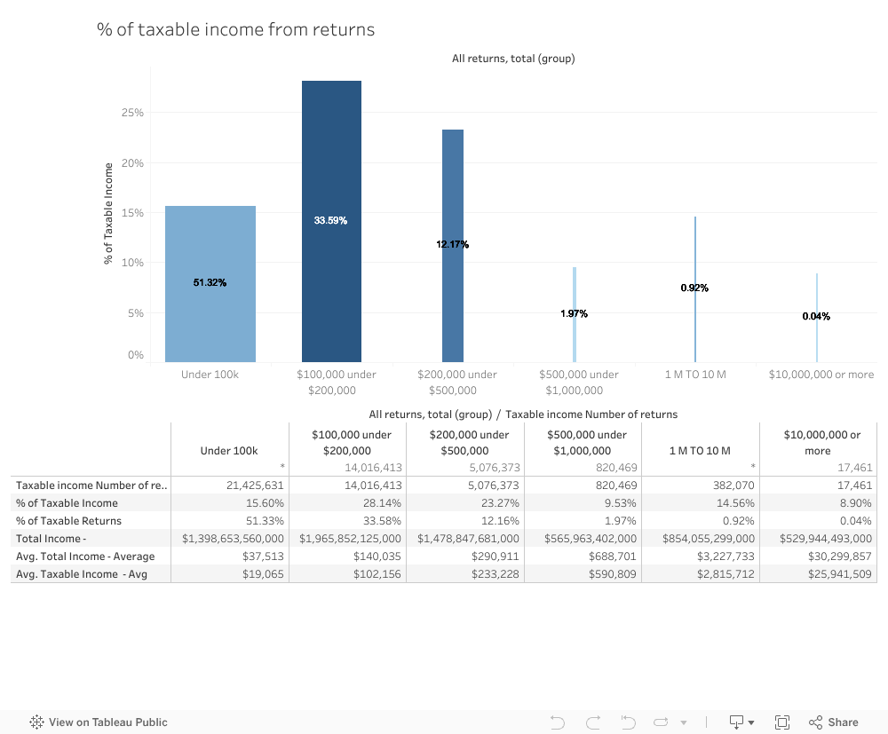Click the 'Avg. Taxable Income - Avg' row header

[x=82, y=574]
